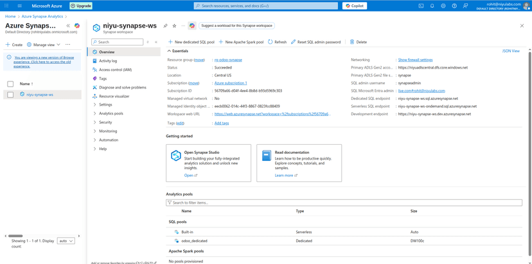Check the niyu-synapse-ws row checkbox

click(10, 95)
